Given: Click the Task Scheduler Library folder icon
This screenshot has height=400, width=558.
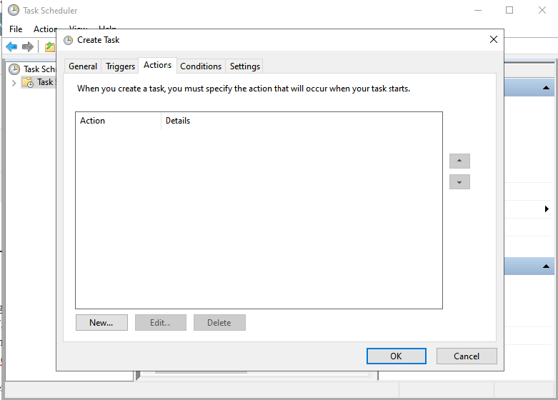Looking at the screenshot, I should (28, 82).
